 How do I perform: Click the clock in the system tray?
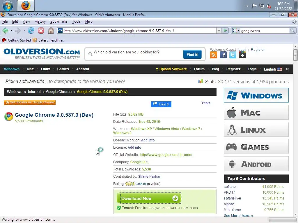(283, 6)
